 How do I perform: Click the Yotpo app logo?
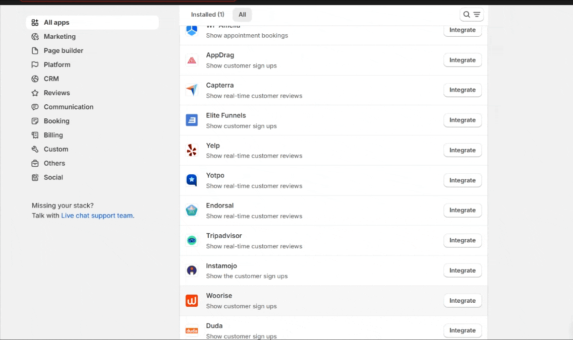pyautogui.click(x=192, y=180)
